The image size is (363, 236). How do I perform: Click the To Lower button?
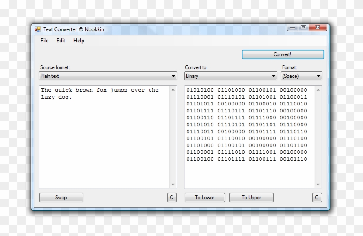pos(204,198)
